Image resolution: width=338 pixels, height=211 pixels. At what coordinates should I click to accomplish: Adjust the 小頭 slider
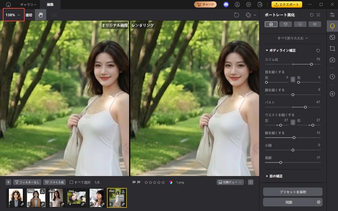pyautogui.click(x=293, y=150)
